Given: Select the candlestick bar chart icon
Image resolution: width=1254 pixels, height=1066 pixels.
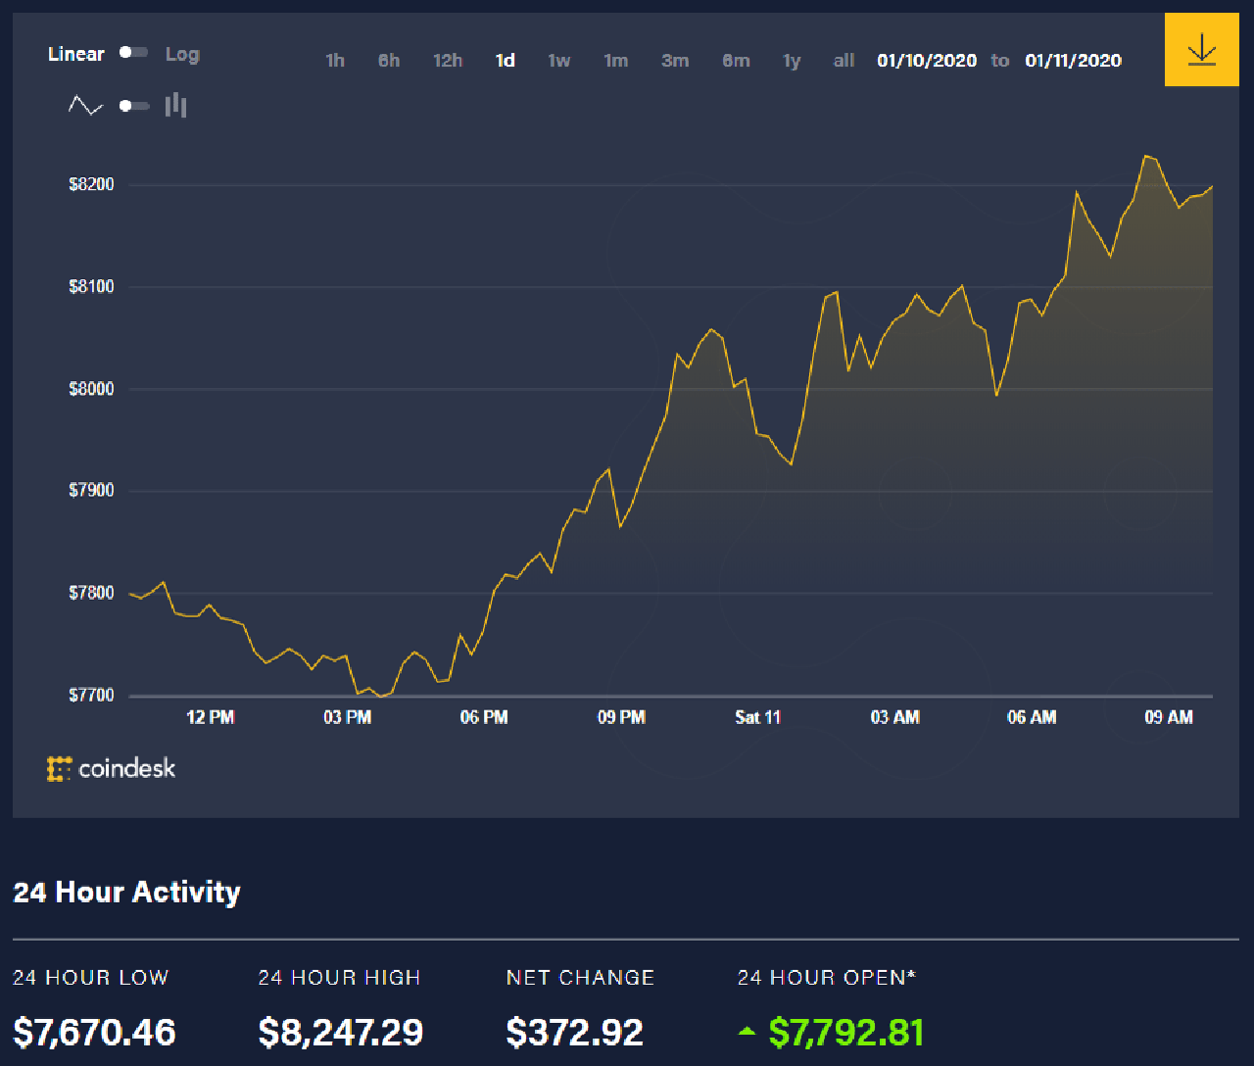Looking at the screenshot, I should click(175, 105).
